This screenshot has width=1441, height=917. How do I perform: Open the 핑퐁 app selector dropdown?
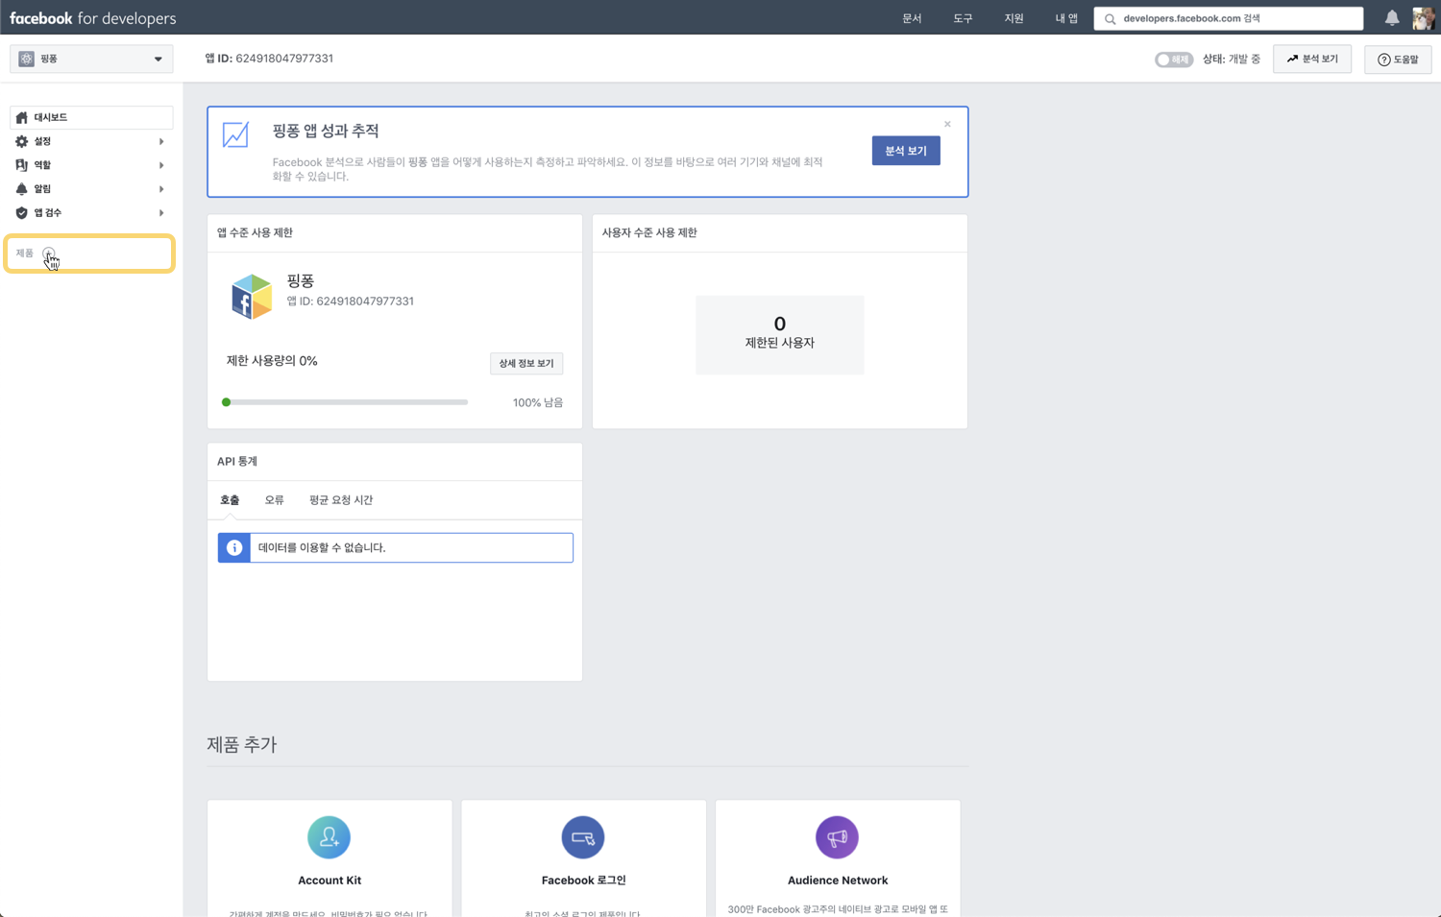[x=91, y=59]
